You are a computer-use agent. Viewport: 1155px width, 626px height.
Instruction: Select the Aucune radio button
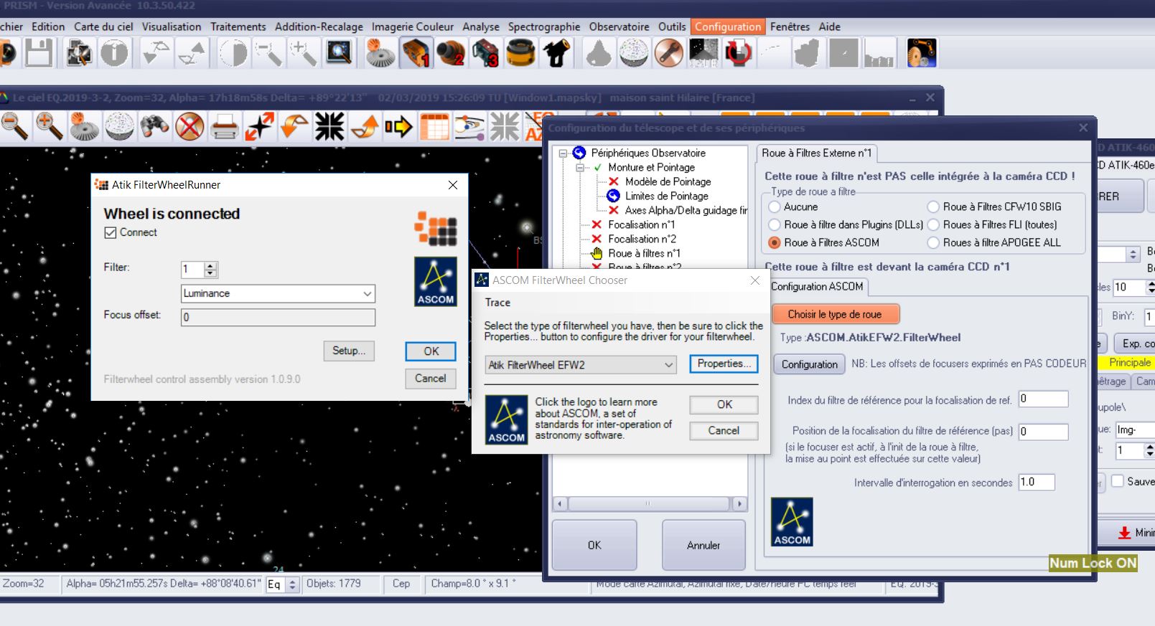[x=775, y=207]
